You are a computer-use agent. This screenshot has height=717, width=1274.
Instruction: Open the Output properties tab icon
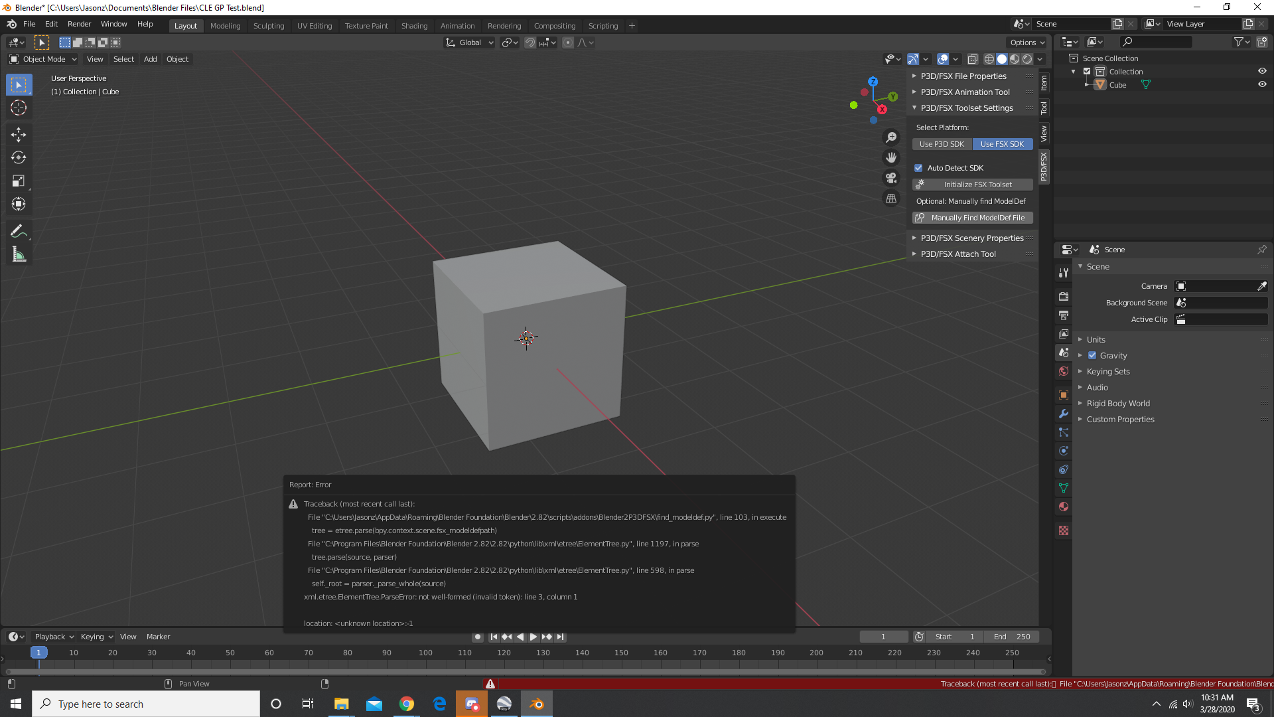tap(1064, 315)
